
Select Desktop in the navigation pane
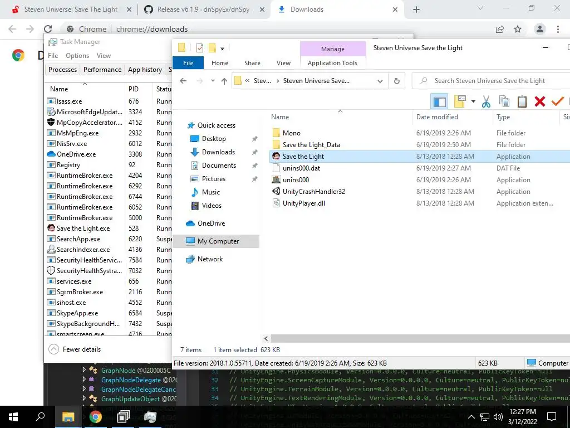(214, 139)
